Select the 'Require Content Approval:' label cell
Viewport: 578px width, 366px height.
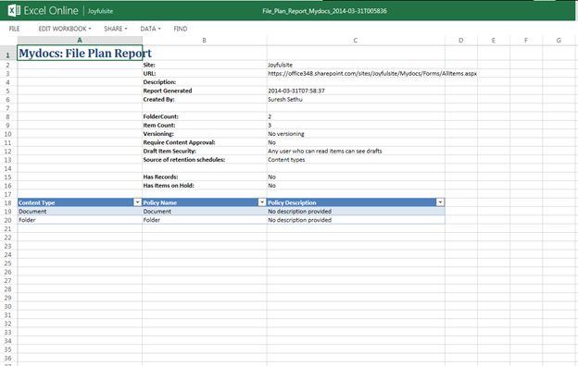click(x=205, y=142)
